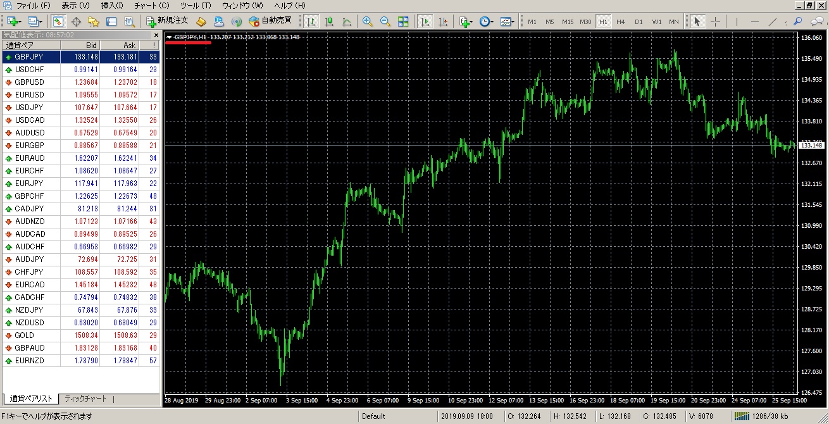Click the Zoom In magnifier icon
This screenshot has height=424, width=829.
click(367, 22)
